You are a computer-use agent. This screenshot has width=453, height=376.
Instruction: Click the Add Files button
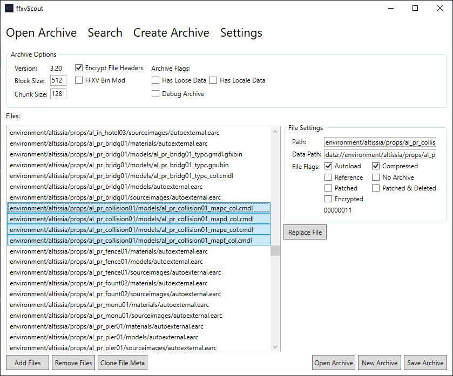[x=27, y=363]
